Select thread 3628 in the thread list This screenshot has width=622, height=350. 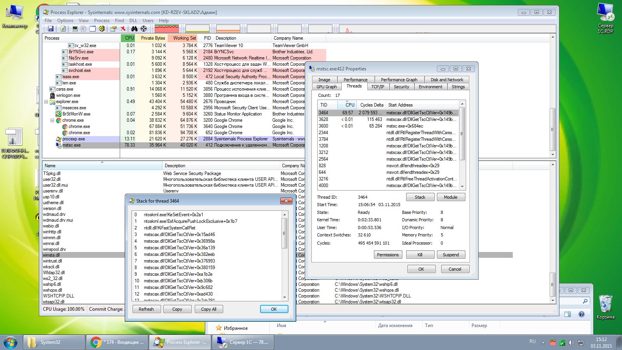(x=388, y=119)
